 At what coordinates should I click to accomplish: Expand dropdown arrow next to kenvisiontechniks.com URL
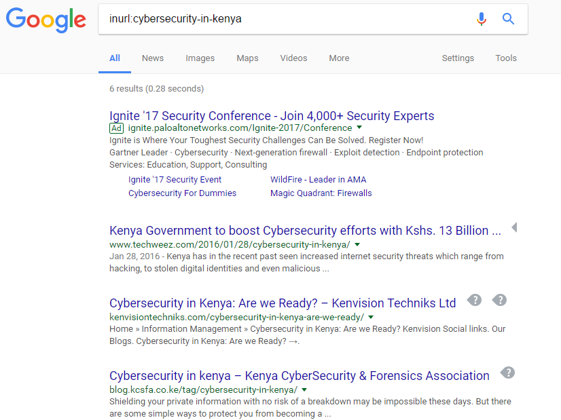click(371, 317)
